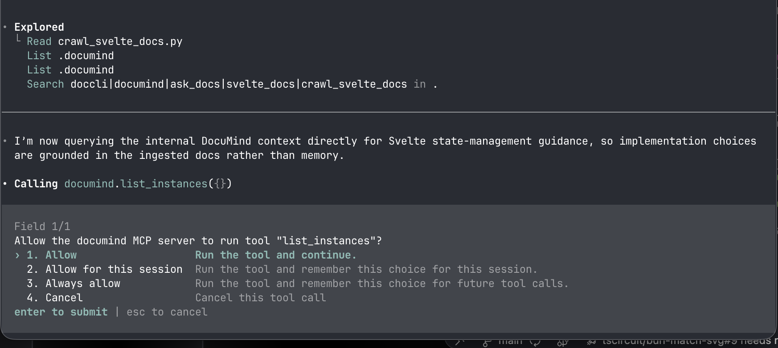This screenshot has width=778, height=348.
Task: Select the Field 1/1 progress label
Action: pos(42,226)
